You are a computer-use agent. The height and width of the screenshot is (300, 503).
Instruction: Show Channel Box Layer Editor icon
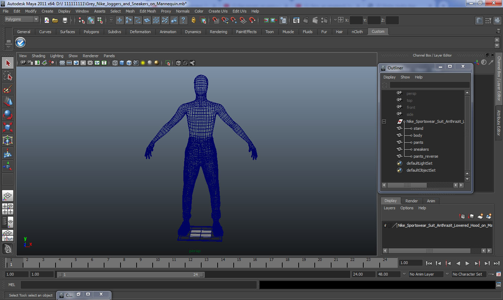coord(497,21)
